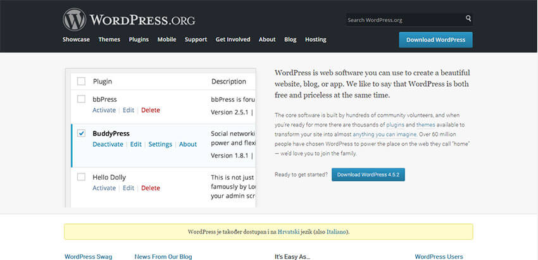
Task: Deactivate the BuddyPress plugin
Action: tap(108, 144)
